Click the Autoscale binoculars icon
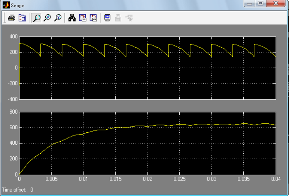The width and height of the screenshot is (289, 196). pyautogui.click(x=72, y=18)
